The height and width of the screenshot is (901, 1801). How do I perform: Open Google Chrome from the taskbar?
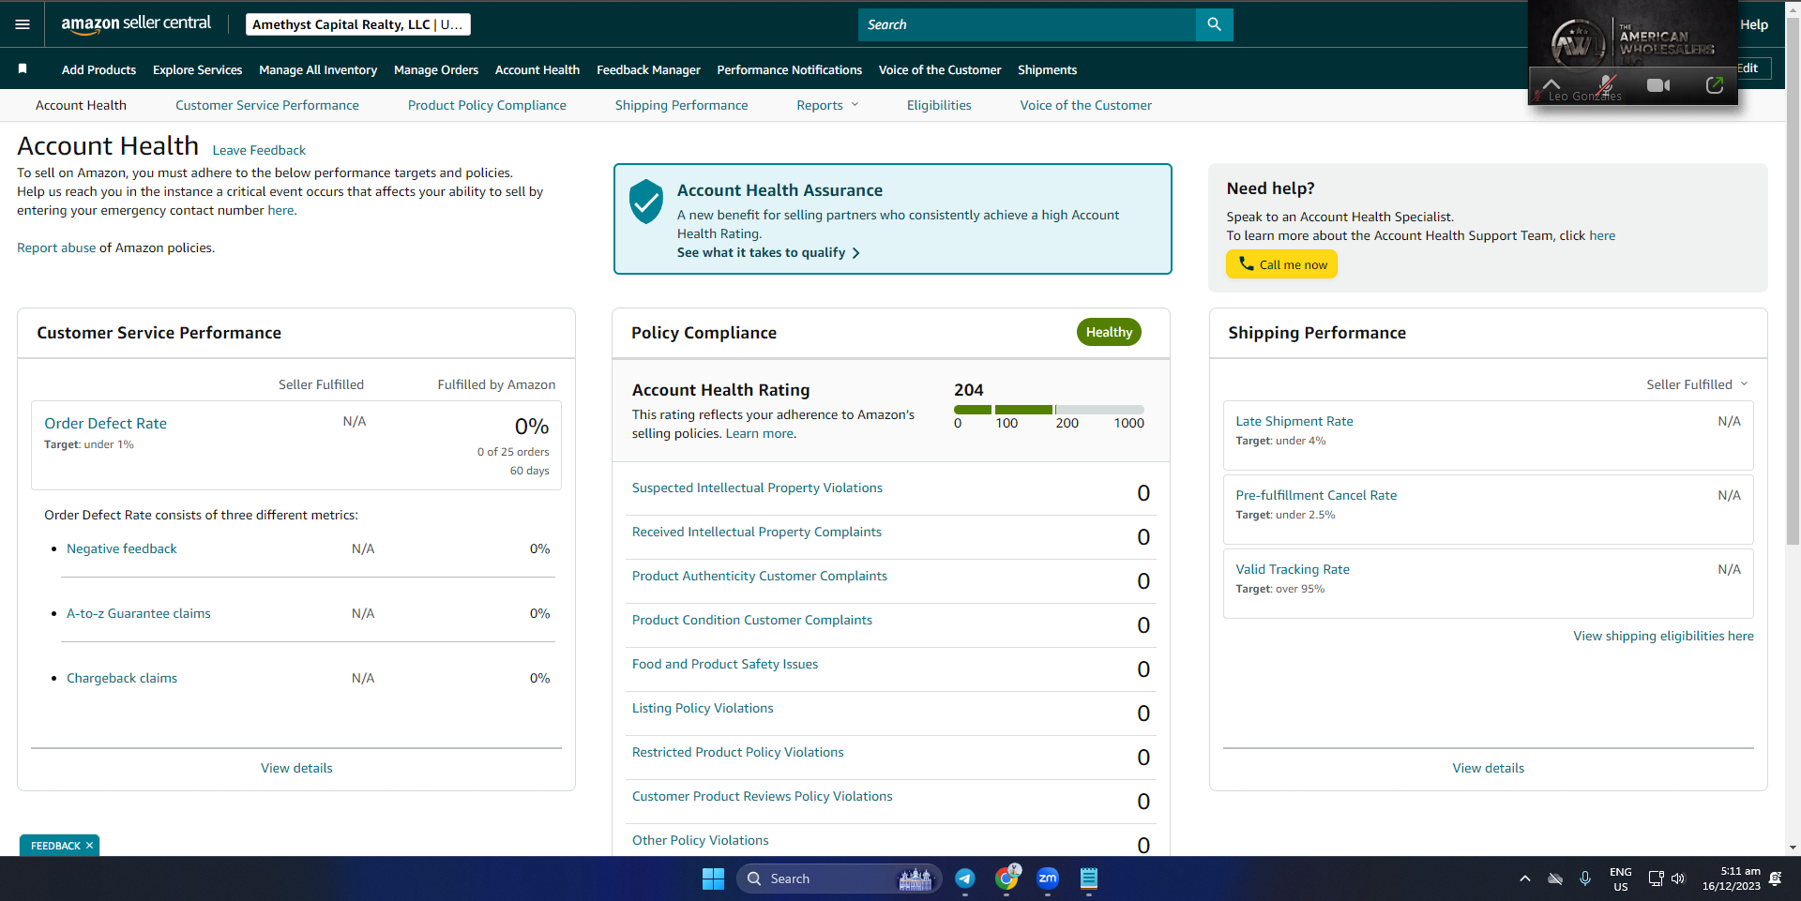tap(1006, 878)
